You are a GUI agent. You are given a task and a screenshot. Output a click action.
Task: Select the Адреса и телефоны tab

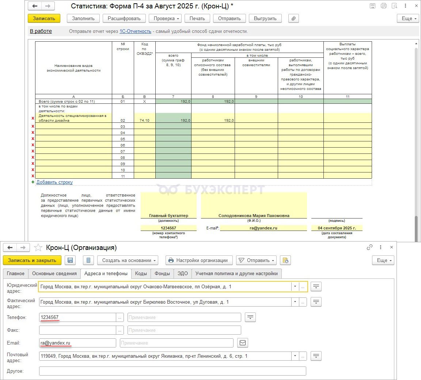click(x=106, y=273)
